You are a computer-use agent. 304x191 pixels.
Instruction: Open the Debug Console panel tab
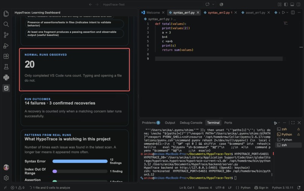(191, 123)
